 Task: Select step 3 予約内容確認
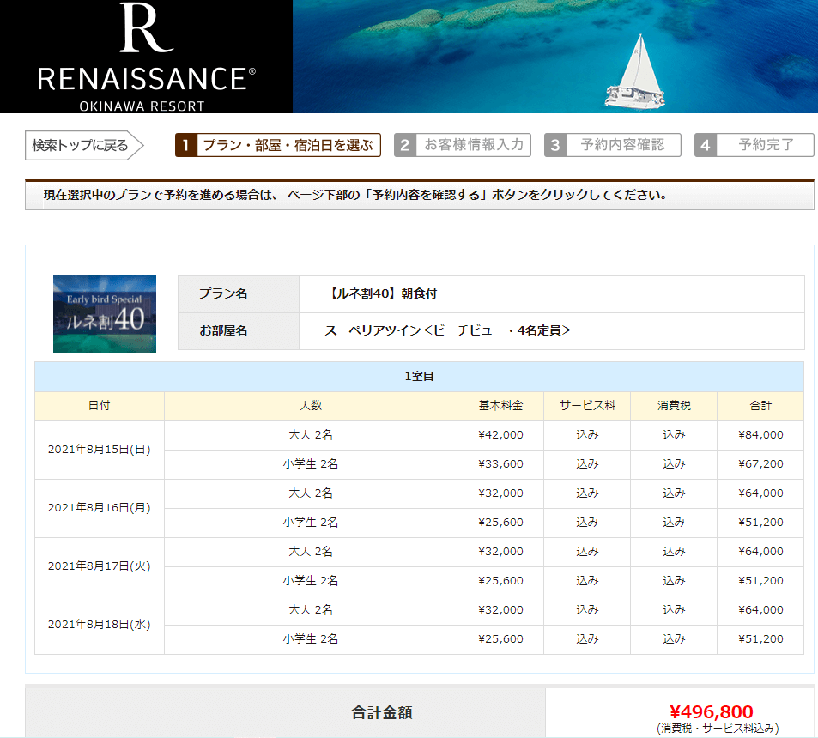coord(613,145)
